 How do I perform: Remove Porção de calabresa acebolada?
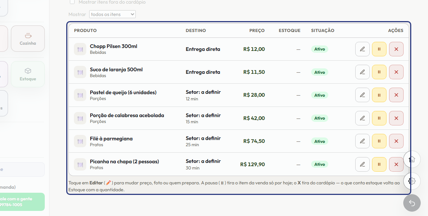pyautogui.click(x=396, y=118)
